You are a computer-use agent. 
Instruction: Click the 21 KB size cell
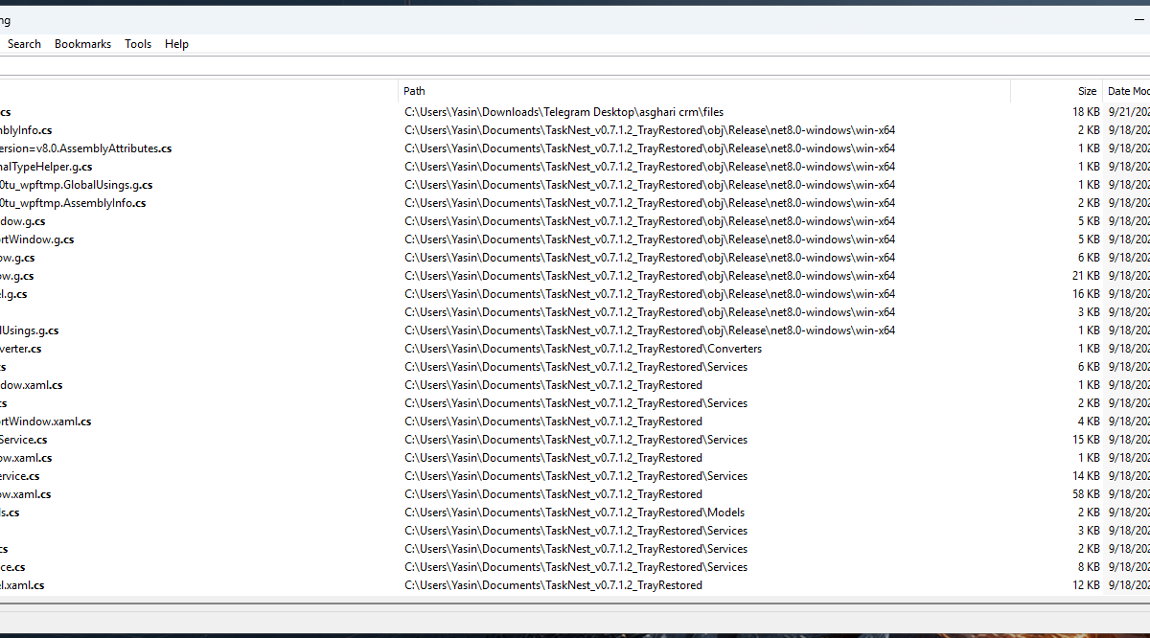tap(1086, 276)
